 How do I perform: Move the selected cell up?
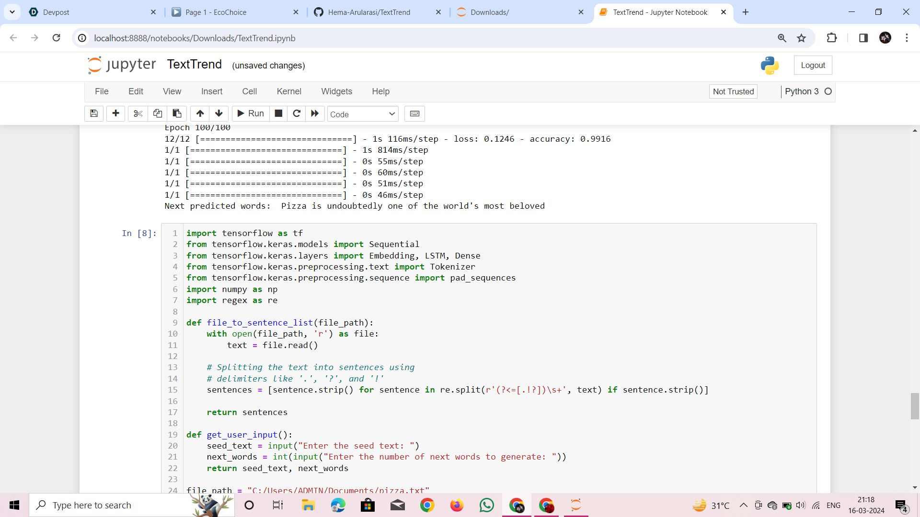200,113
